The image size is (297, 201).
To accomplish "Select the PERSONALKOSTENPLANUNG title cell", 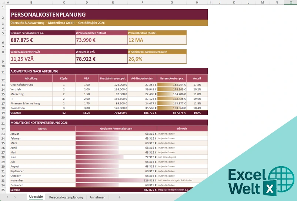I will (109, 14).
